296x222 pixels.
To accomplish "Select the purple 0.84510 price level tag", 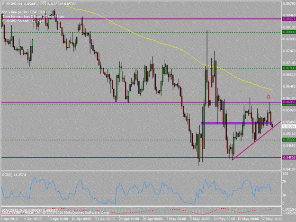I will [x=289, y=158].
